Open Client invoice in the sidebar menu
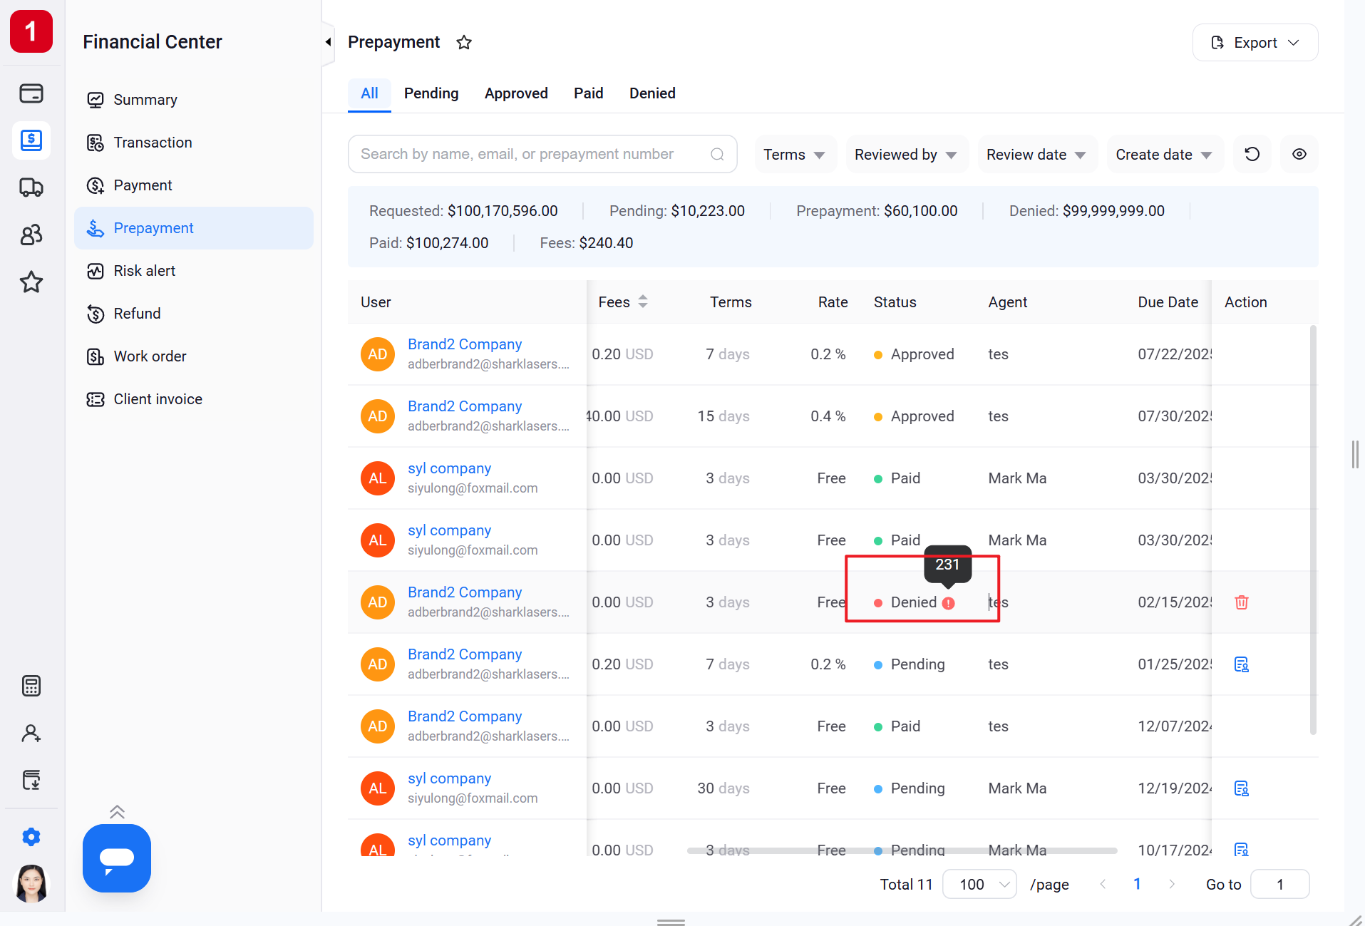This screenshot has width=1365, height=926. click(193, 399)
